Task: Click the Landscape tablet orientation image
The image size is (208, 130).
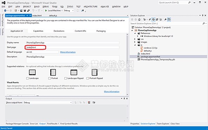Action: click(x=32, y=72)
